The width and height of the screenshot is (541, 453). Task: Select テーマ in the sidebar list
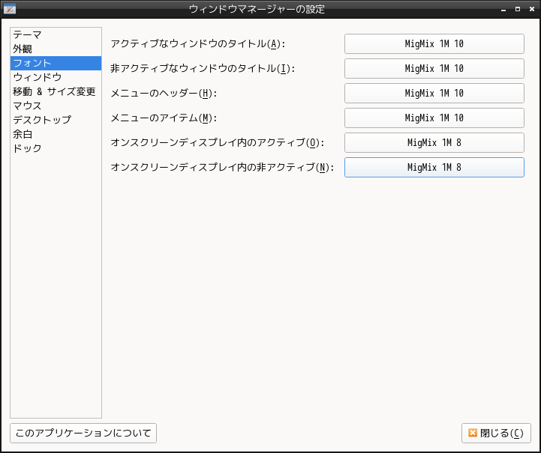click(x=27, y=34)
